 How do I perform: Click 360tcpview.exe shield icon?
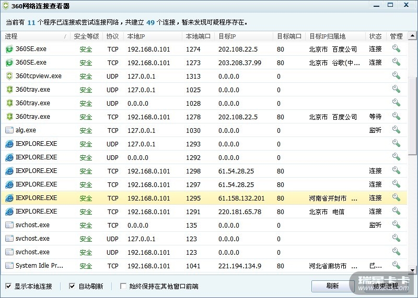tap(9, 76)
